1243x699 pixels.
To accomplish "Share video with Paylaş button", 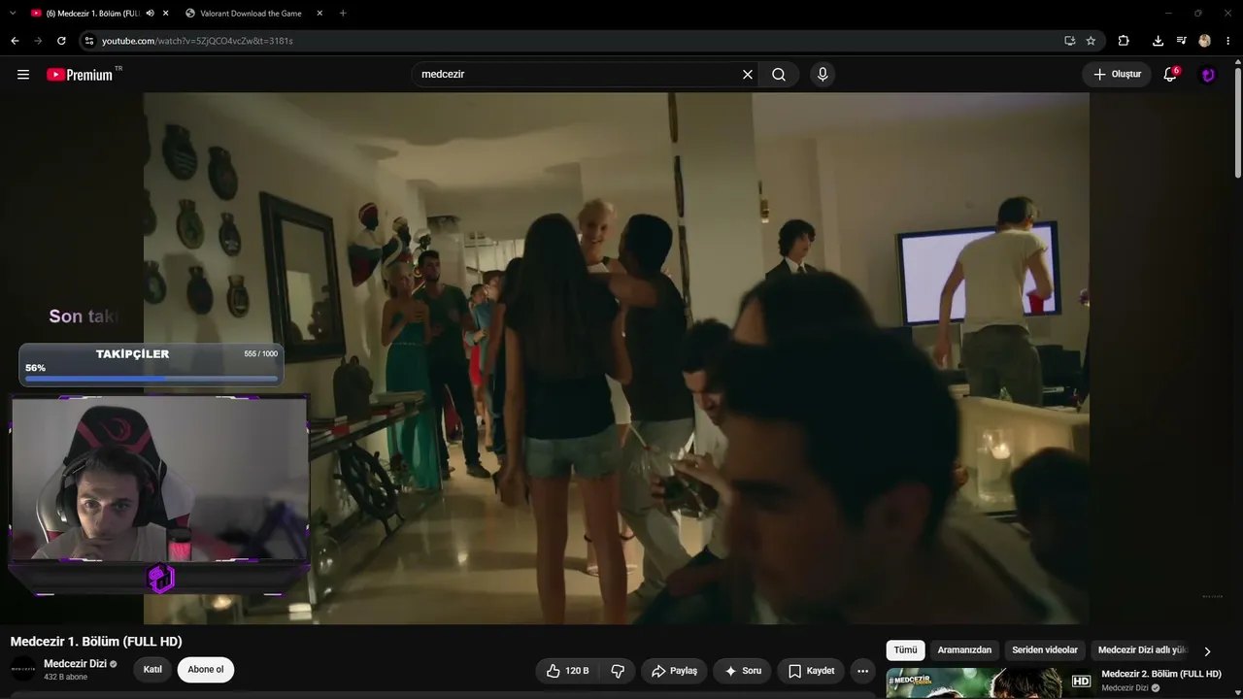I will point(674,671).
